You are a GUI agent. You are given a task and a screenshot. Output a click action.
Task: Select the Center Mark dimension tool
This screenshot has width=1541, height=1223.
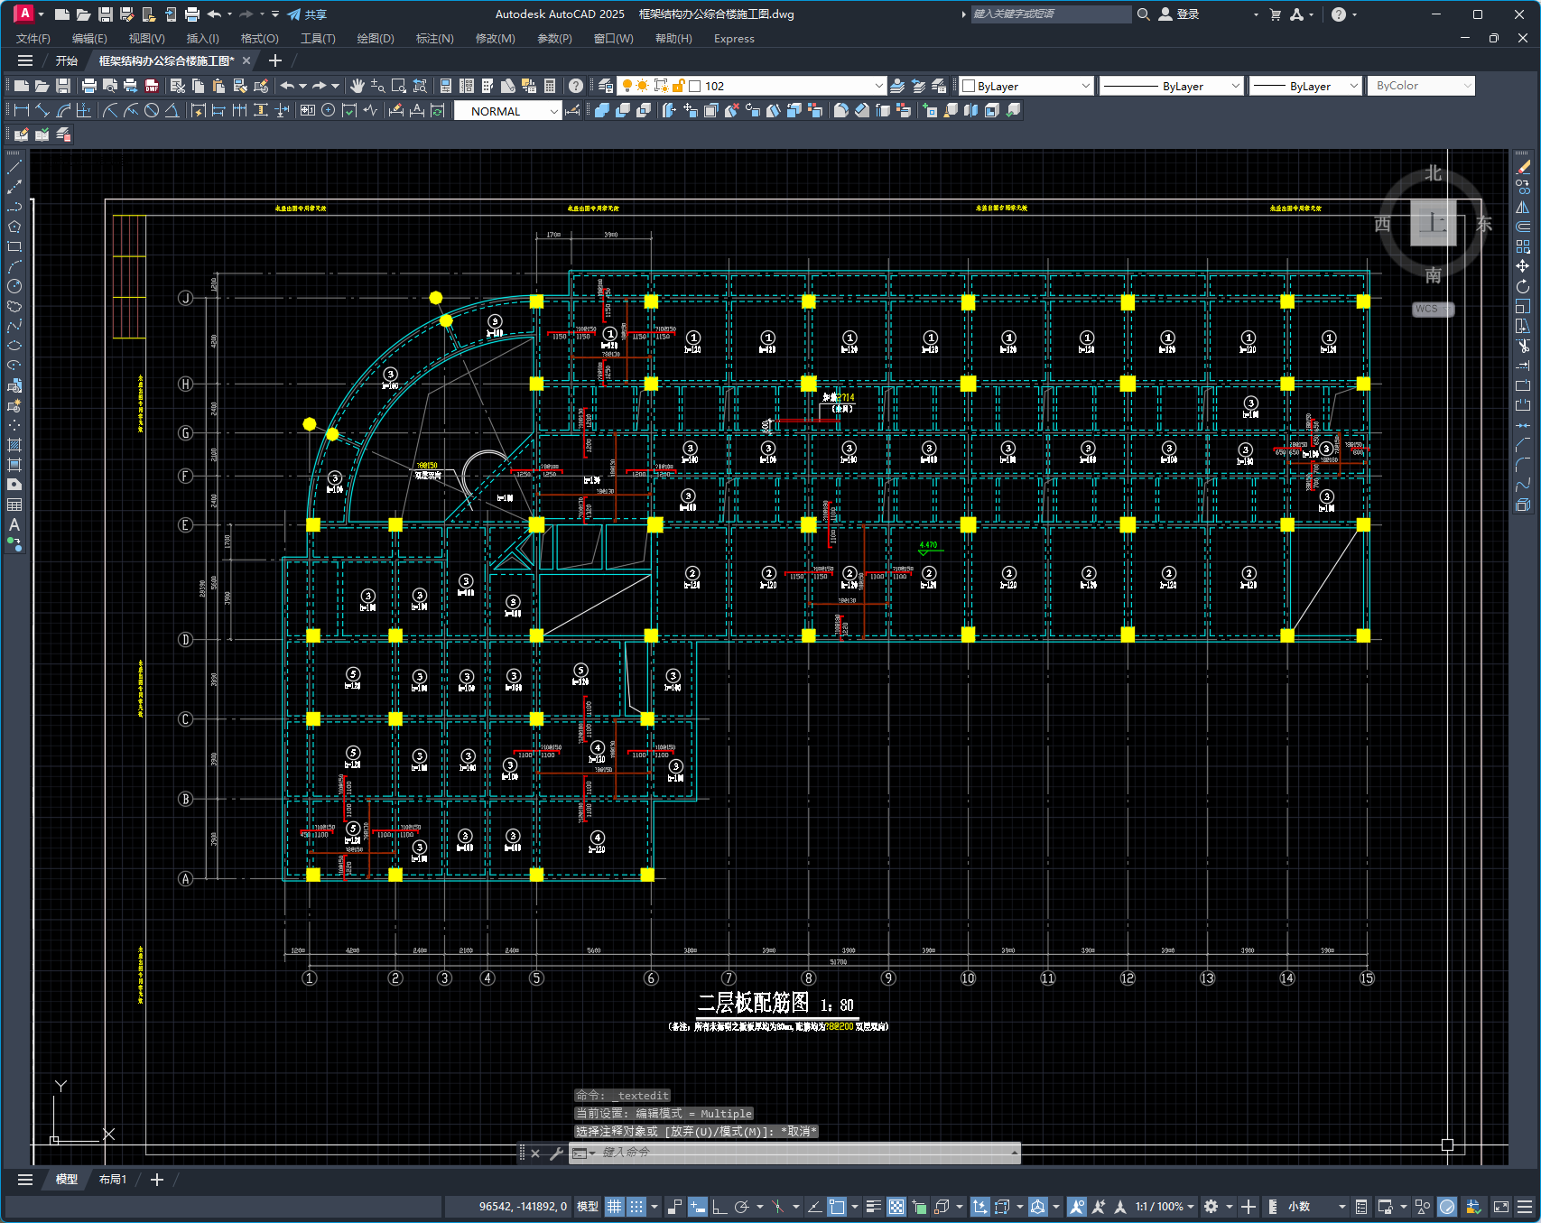(329, 110)
